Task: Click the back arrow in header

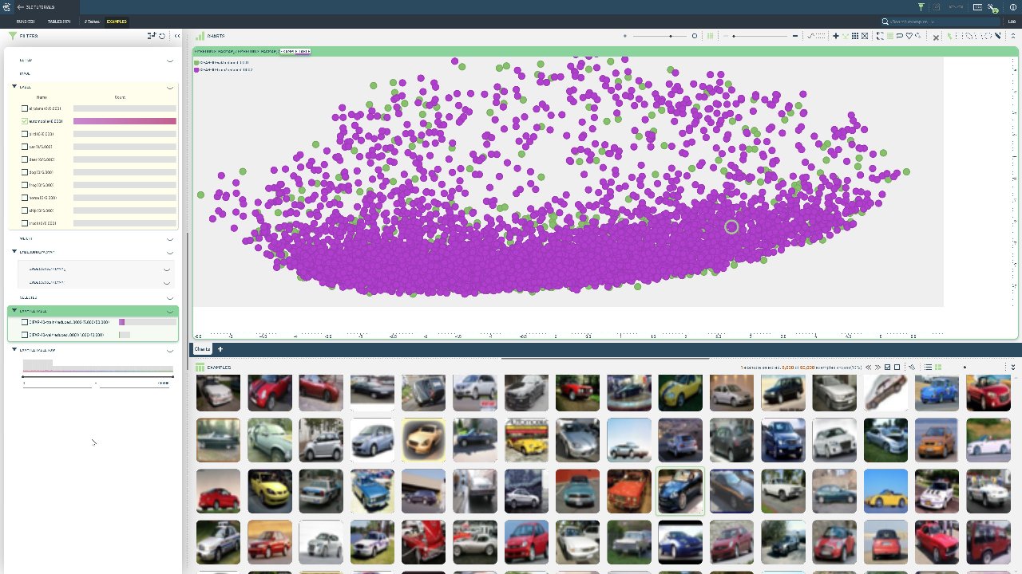Action: (x=20, y=7)
